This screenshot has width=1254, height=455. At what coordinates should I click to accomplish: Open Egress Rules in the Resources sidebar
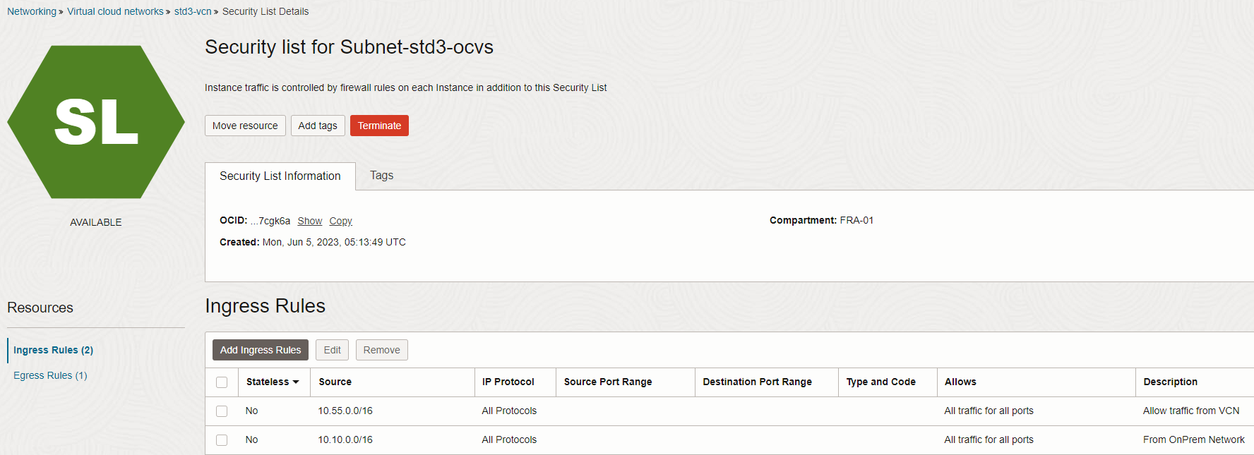pos(49,375)
